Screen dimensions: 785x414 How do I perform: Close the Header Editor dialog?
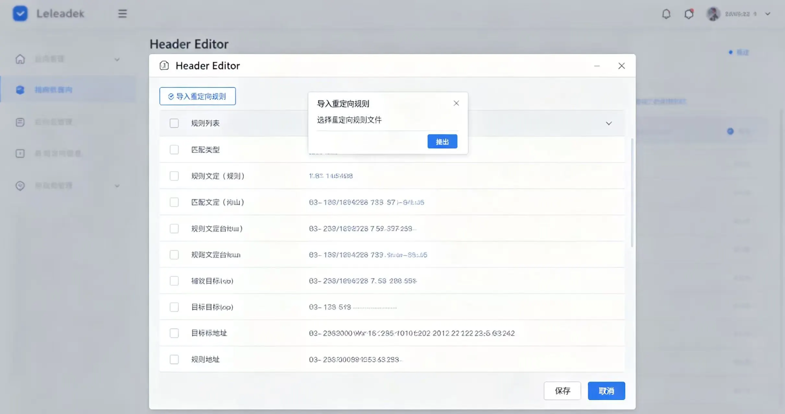pos(621,66)
